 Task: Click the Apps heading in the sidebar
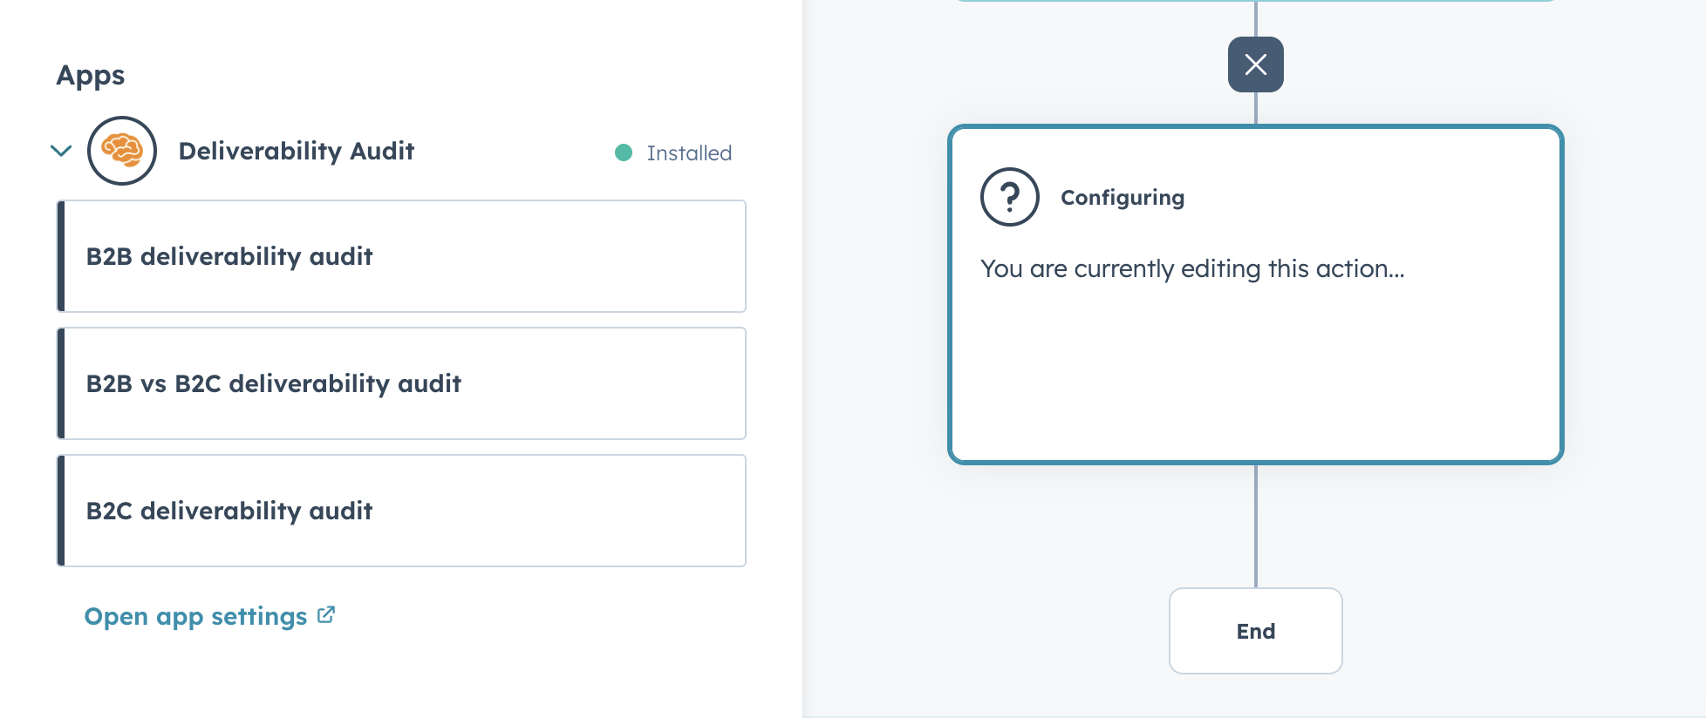point(91,76)
